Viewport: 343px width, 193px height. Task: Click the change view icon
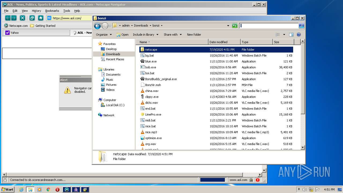click(x=278, y=35)
